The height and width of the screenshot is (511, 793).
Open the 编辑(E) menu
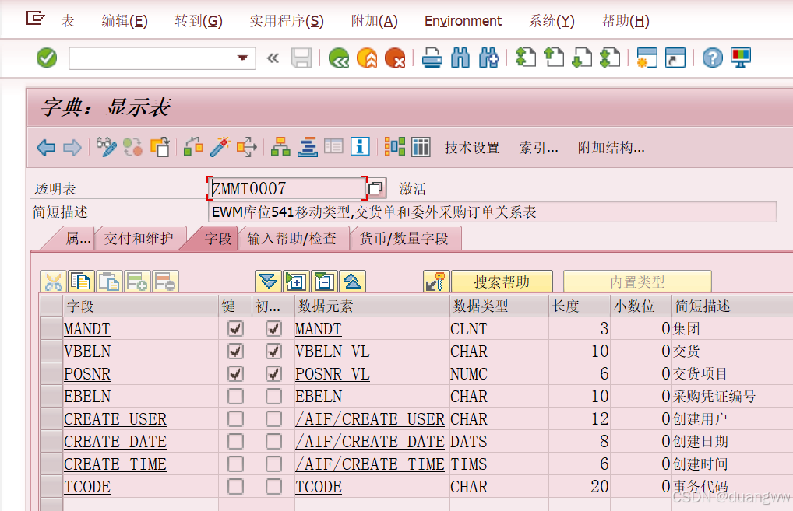tap(125, 21)
